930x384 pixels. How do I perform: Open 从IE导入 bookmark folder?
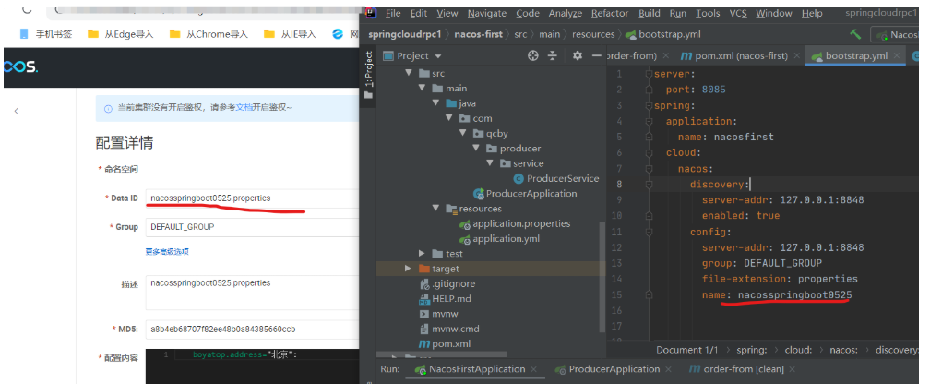290,34
